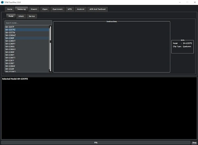Viewport: 198px width, 145px height.
Task: Choose the SM-G360P model
Action: (27, 52)
